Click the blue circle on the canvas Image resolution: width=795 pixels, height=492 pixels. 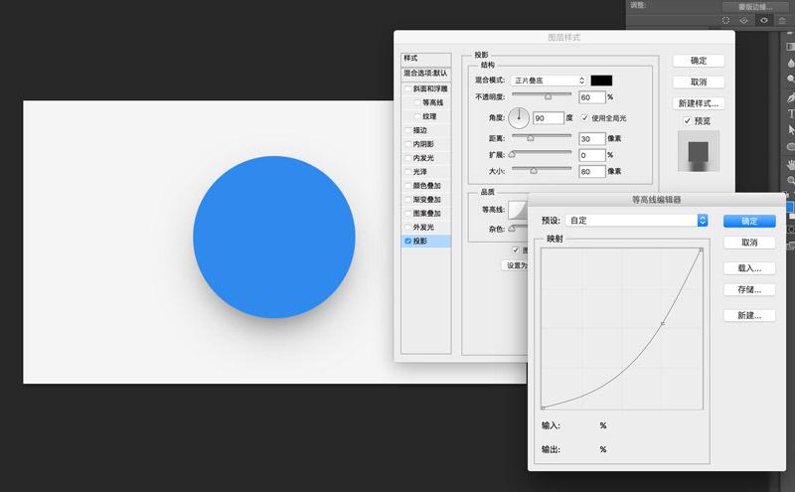tap(274, 237)
